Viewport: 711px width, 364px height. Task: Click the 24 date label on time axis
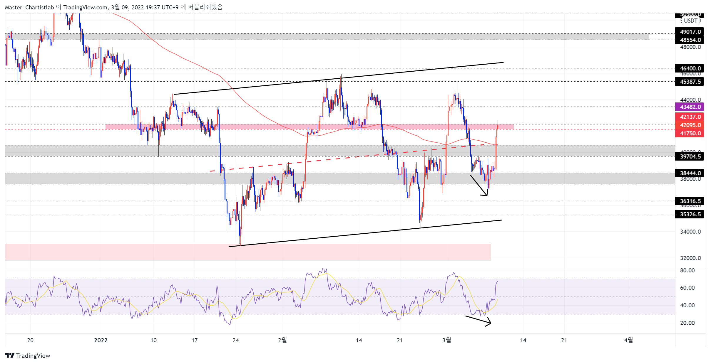pyautogui.click(x=236, y=340)
